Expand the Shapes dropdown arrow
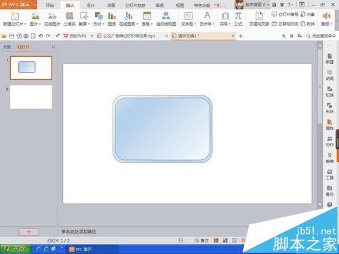The height and width of the screenshot is (254, 339). [103, 24]
